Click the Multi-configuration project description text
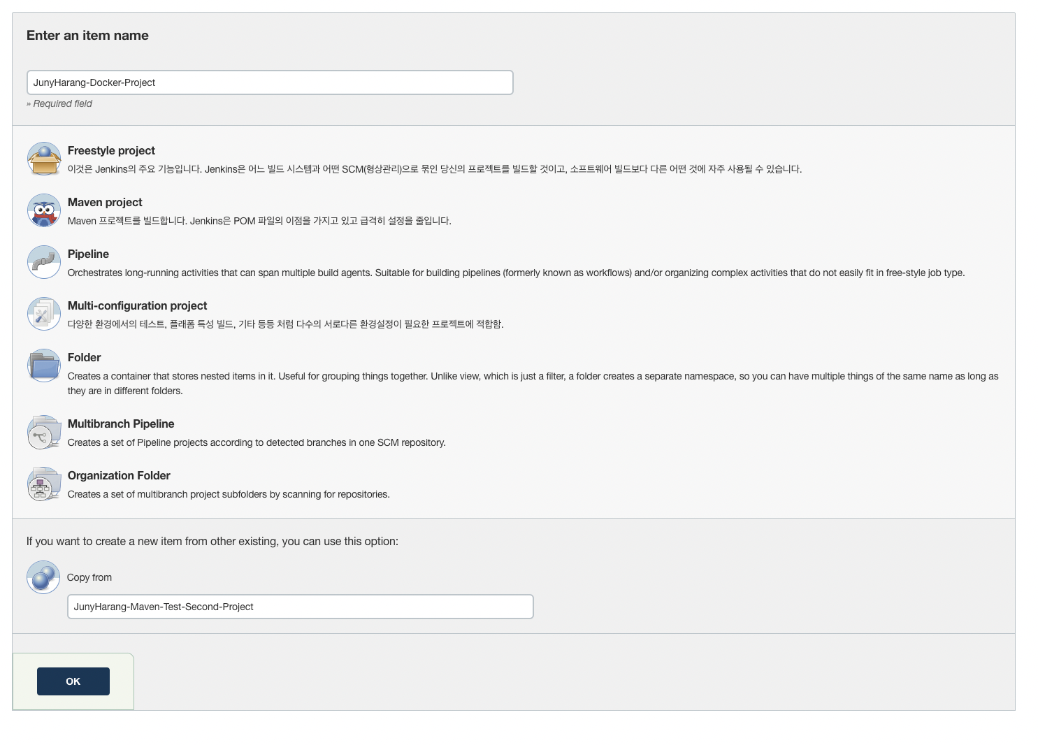This screenshot has width=1038, height=745. coord(285,324)
